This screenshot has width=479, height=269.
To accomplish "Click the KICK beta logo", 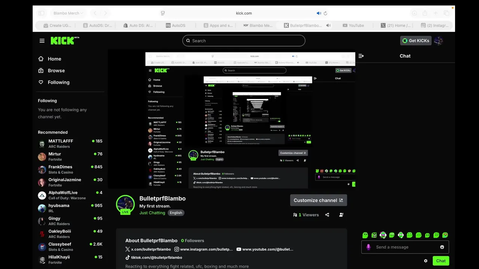I will (65, 40).
